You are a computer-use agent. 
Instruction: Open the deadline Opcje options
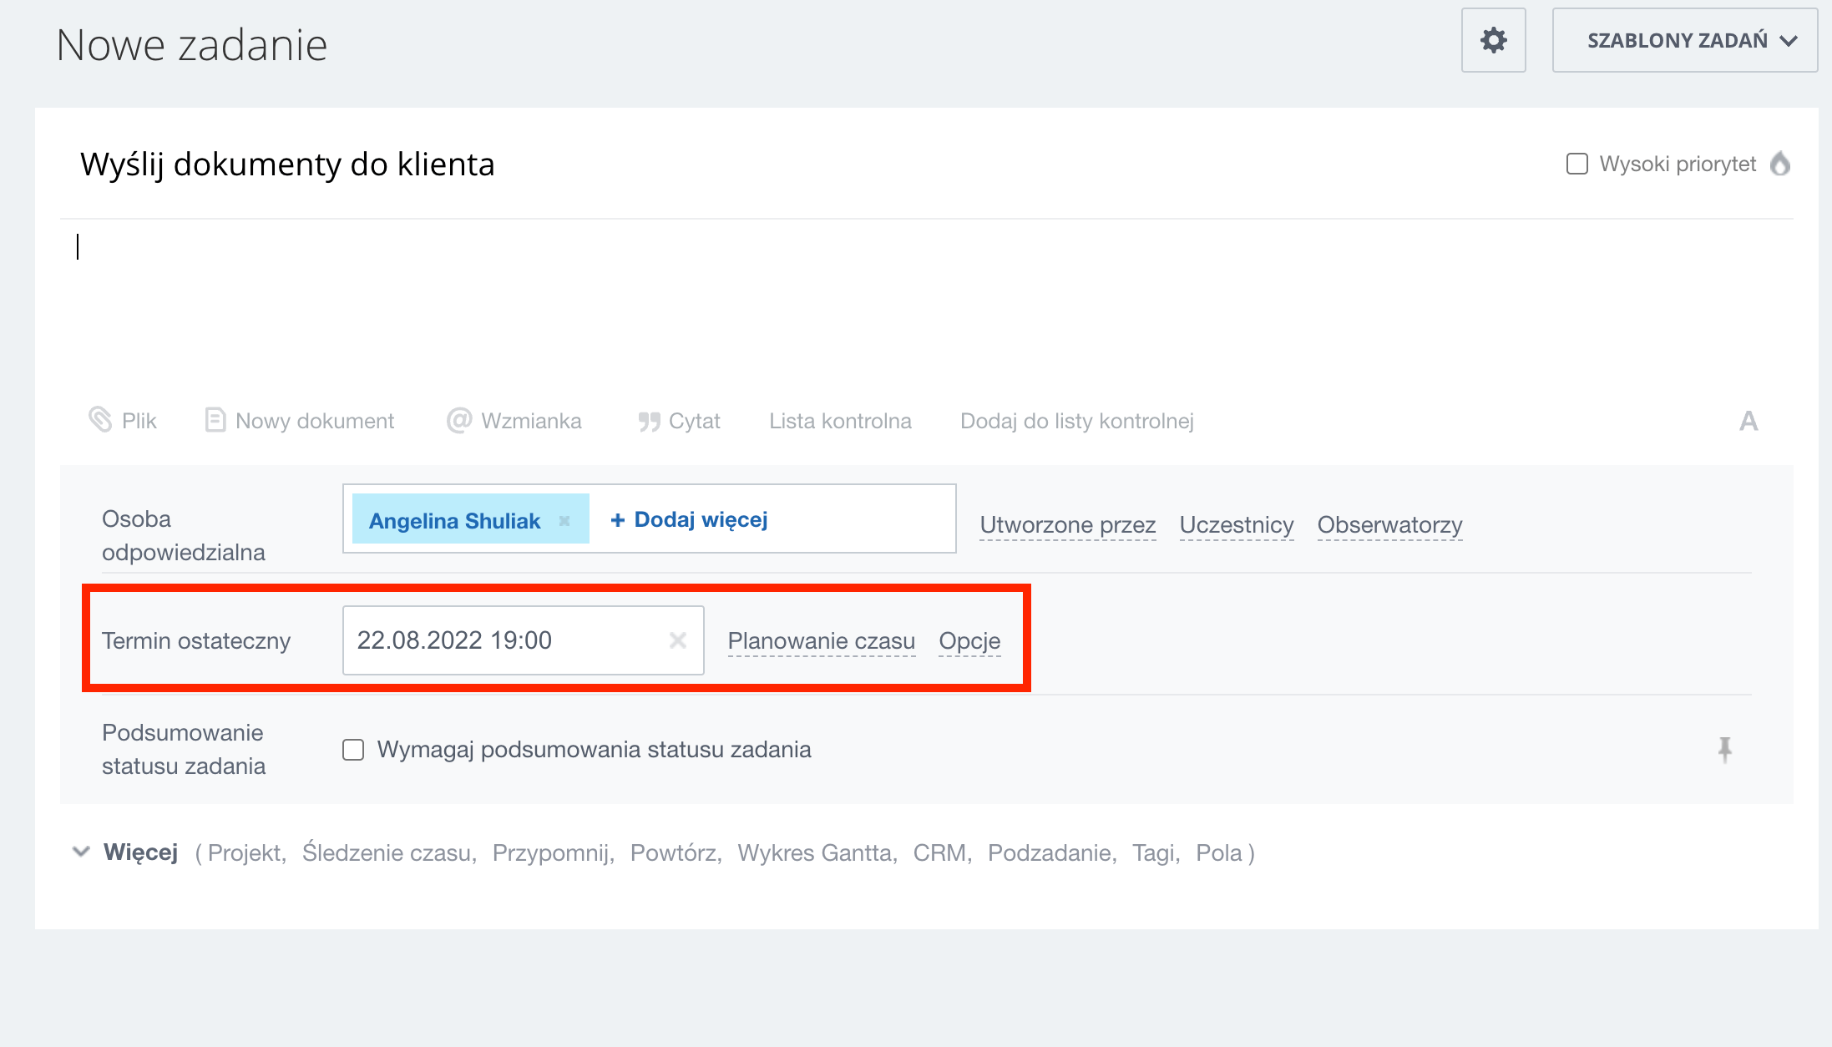point(969,640)
